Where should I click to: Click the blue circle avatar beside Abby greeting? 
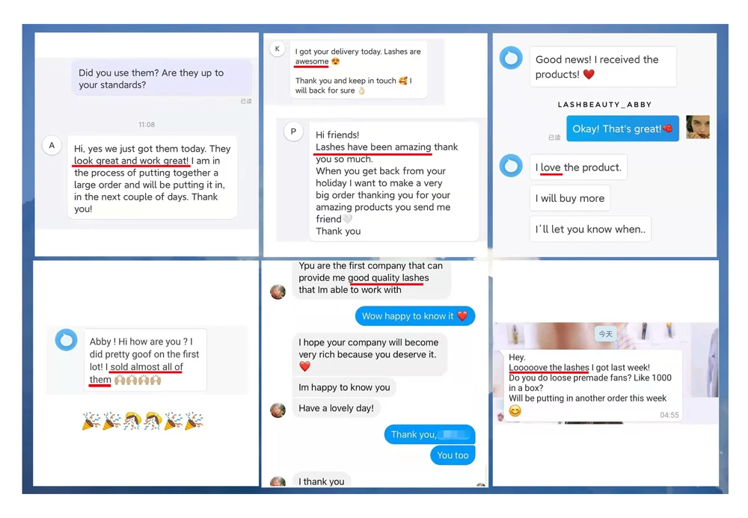click(x=67, y=340)
